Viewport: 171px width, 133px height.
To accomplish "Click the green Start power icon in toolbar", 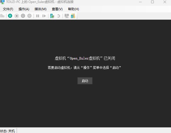I will 10,16.
